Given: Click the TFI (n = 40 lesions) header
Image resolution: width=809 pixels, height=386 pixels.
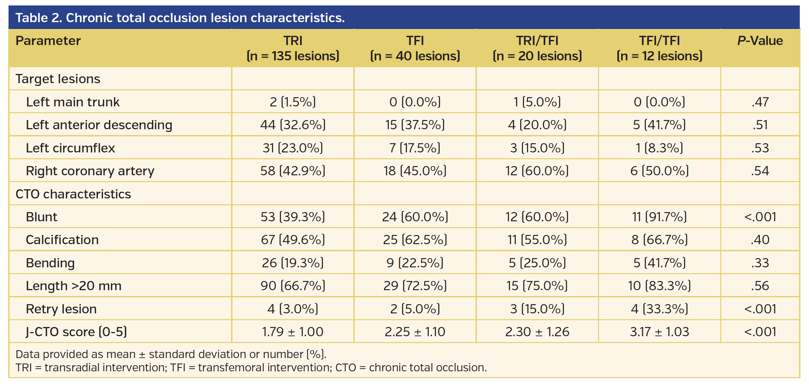Looking at the screenshot, I should (x=415, y=48).
